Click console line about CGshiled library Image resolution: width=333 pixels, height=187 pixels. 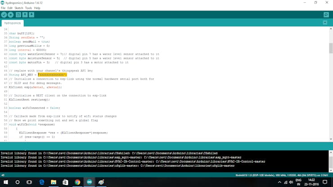click(x=109, y=153)
